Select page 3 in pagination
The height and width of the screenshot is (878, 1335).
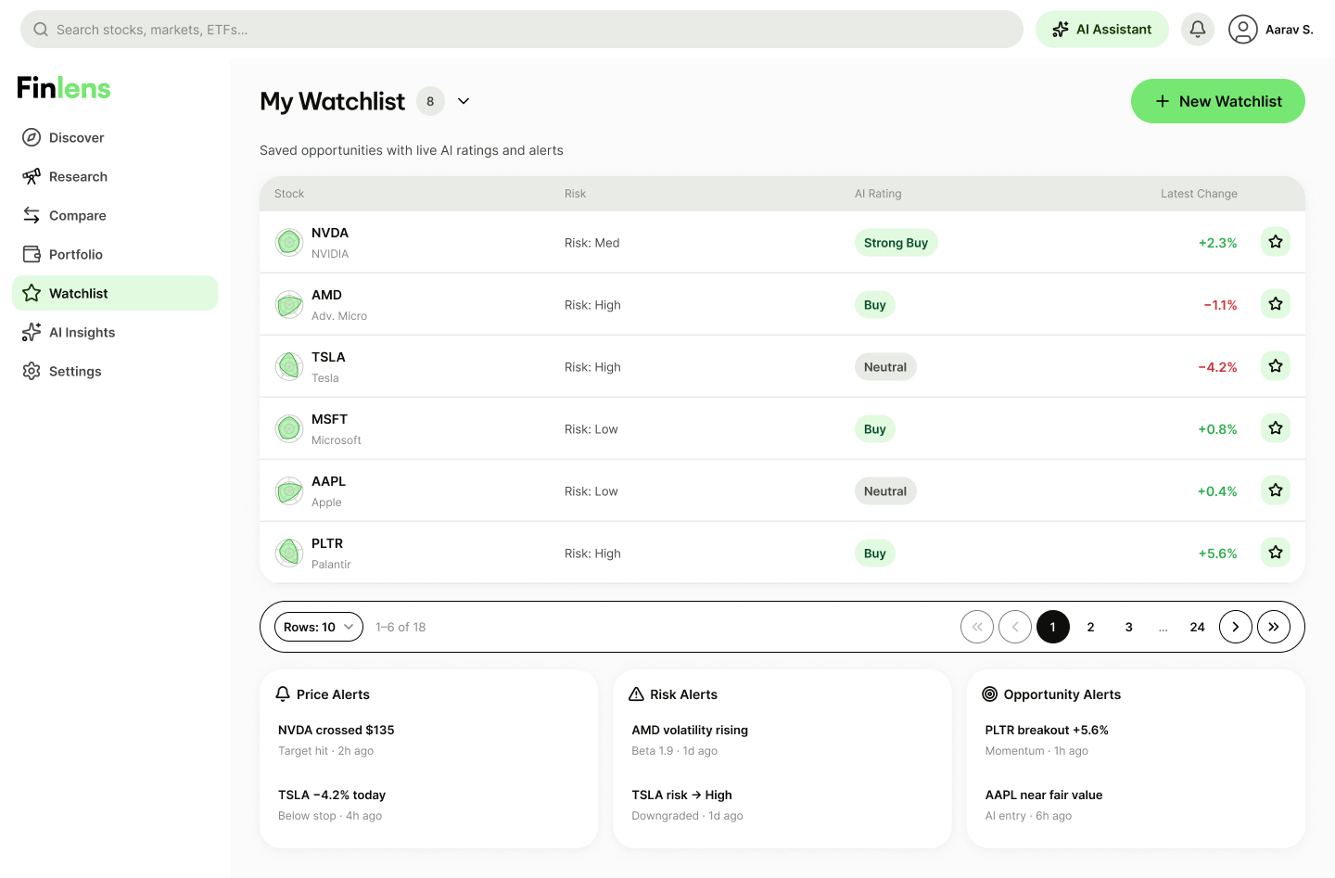click(1129, 627)
